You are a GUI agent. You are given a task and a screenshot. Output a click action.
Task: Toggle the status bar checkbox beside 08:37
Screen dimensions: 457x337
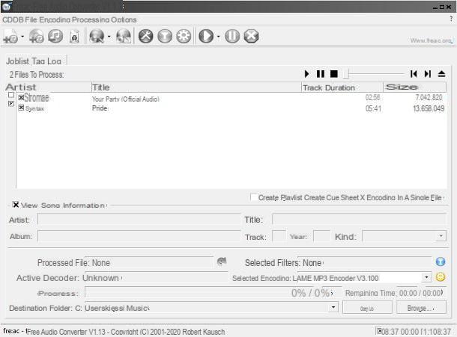[379, 331]
